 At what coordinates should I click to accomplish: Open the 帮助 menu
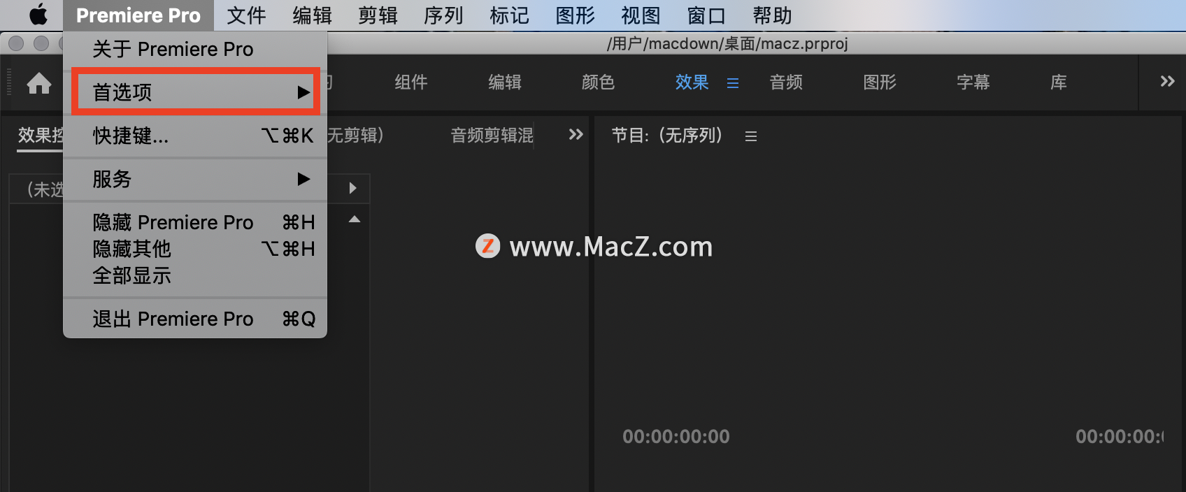tap(772, 15)
